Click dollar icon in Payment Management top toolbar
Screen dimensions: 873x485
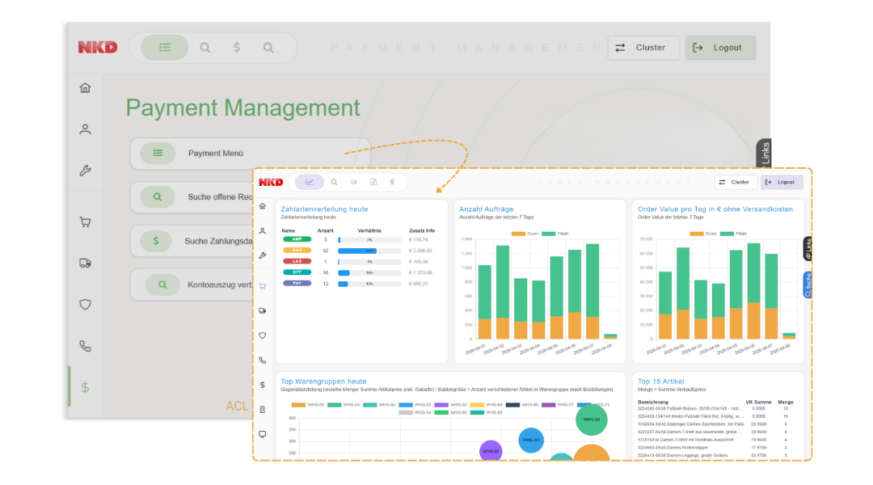236,48
